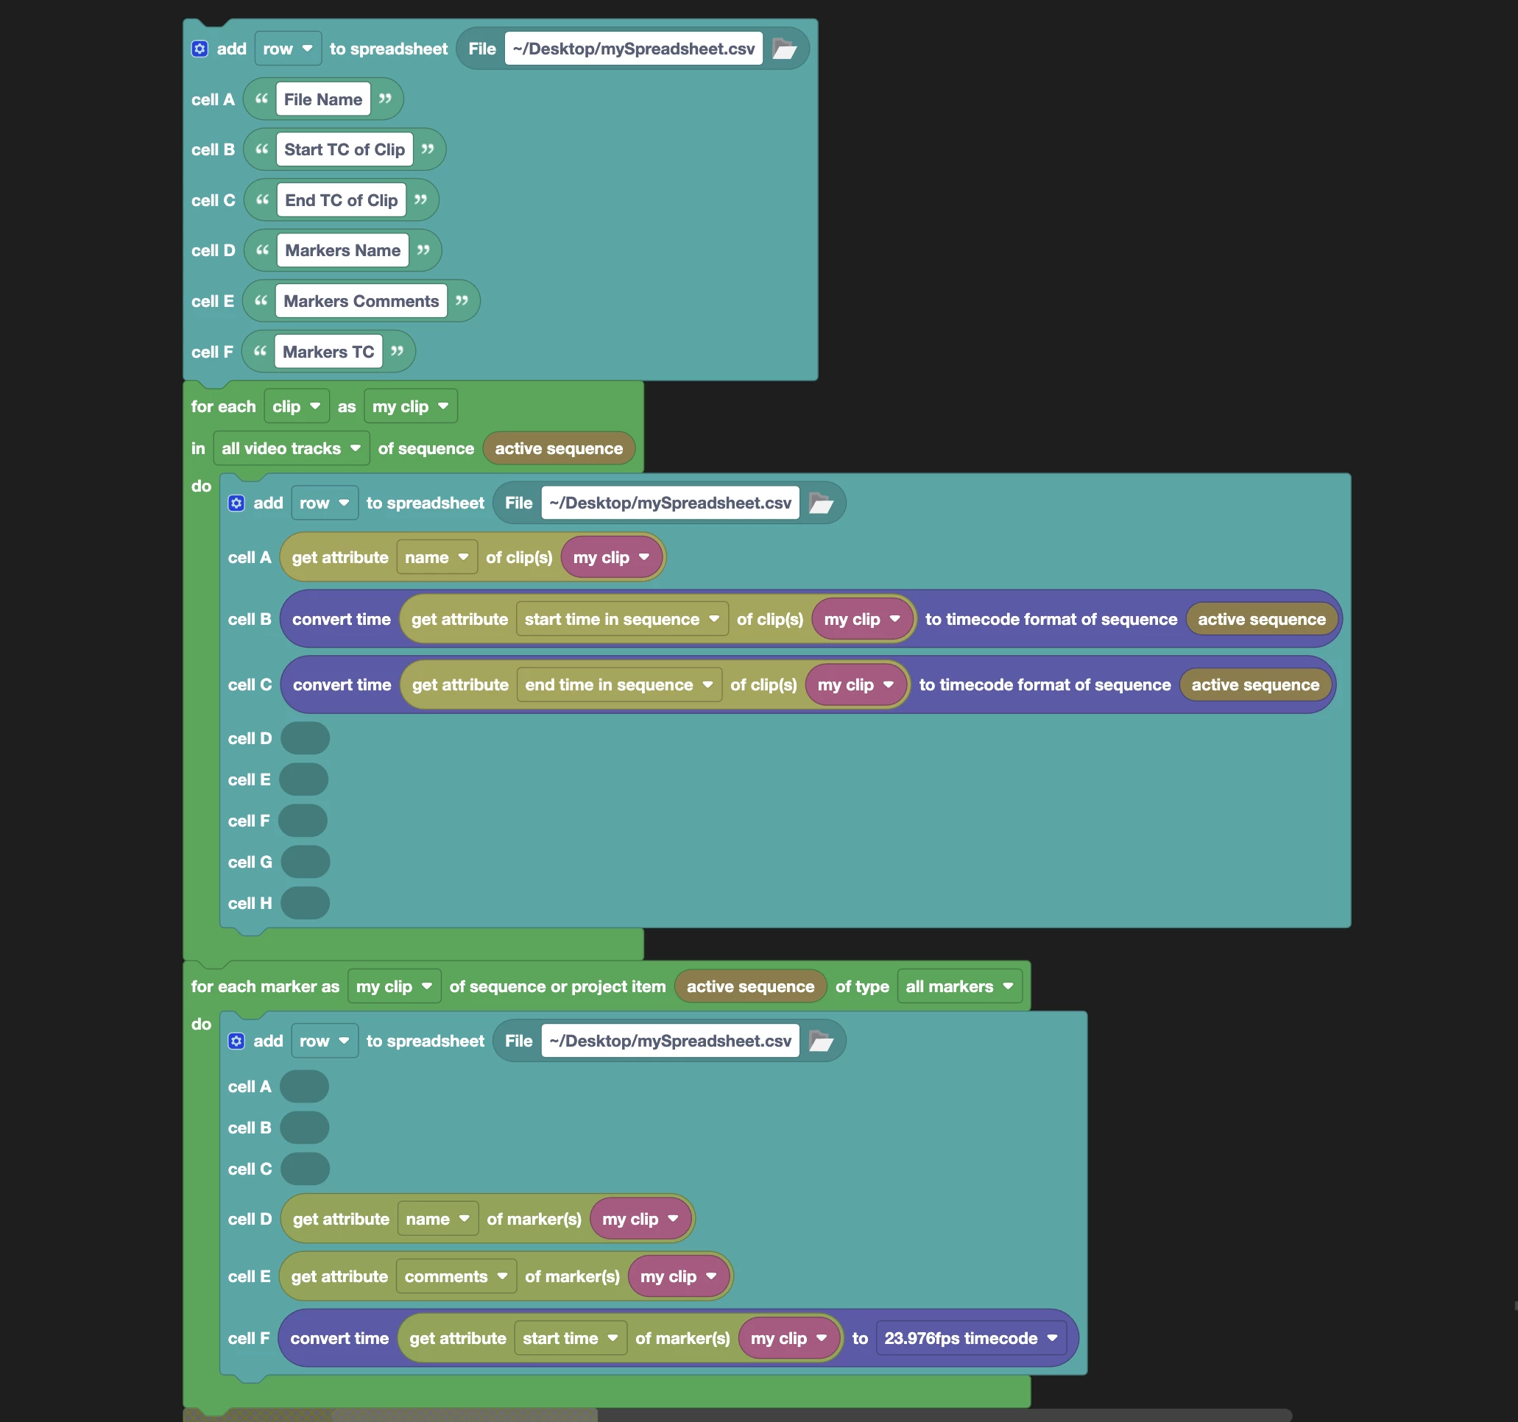Edit 'Markers Comments' text field
Viewport: 1518px width, 1422px height.
361,302
